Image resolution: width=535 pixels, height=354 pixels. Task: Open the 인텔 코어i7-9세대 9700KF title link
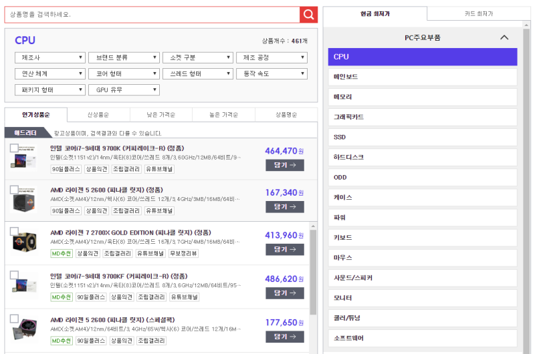click(119, 277)
